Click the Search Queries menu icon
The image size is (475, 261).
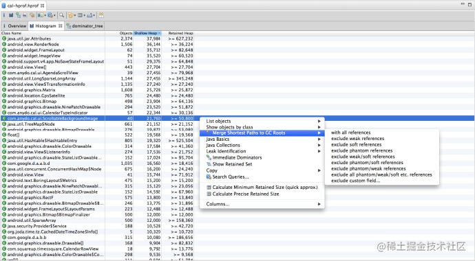tap(209, 177)
